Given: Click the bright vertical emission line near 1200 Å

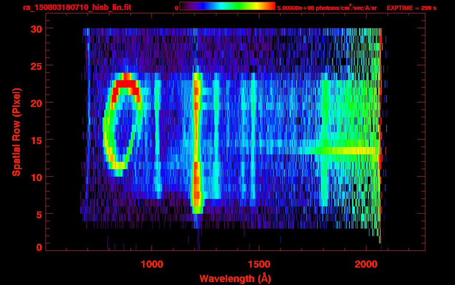Looking at the screenshot, I should [196, 141].
